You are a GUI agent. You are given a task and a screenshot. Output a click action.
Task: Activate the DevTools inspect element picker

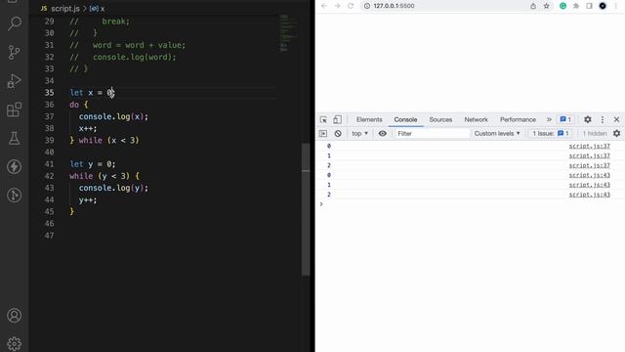coord(323,119)
